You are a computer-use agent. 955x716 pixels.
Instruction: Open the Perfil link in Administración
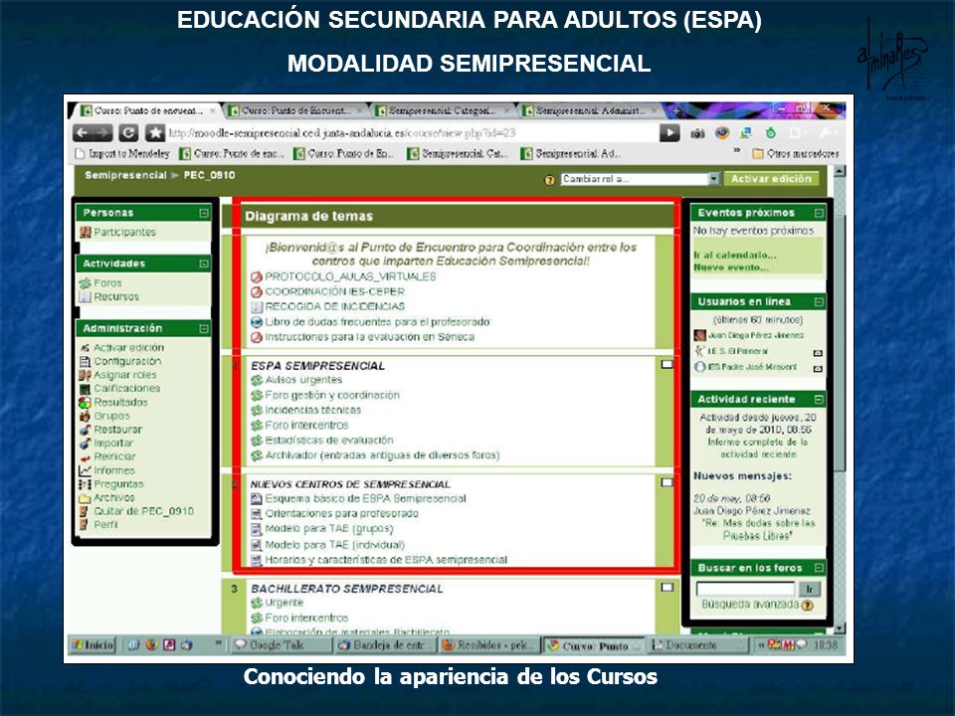pos(106,525)
